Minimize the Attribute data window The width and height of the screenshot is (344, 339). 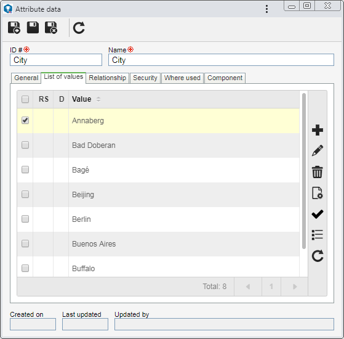tap(291, 6)
